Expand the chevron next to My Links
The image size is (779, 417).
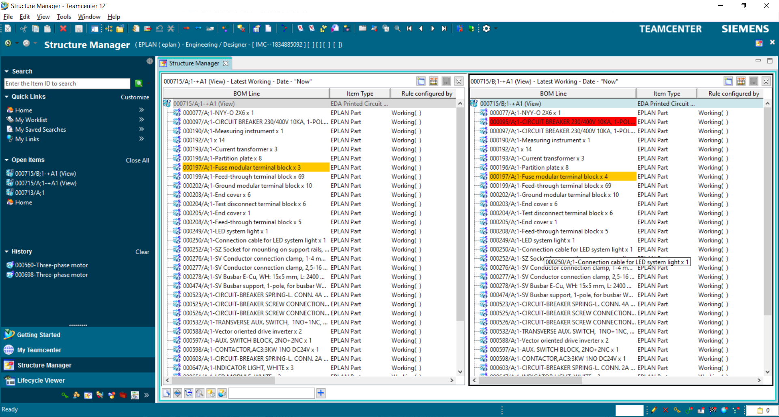142,138
